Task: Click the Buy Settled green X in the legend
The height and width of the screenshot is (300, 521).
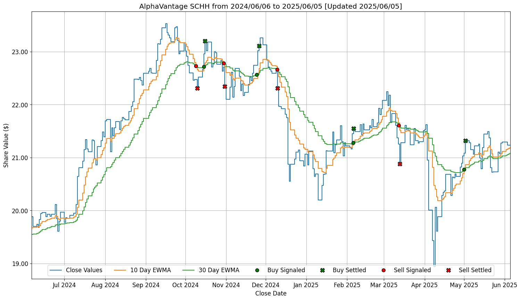Action: 322,270
